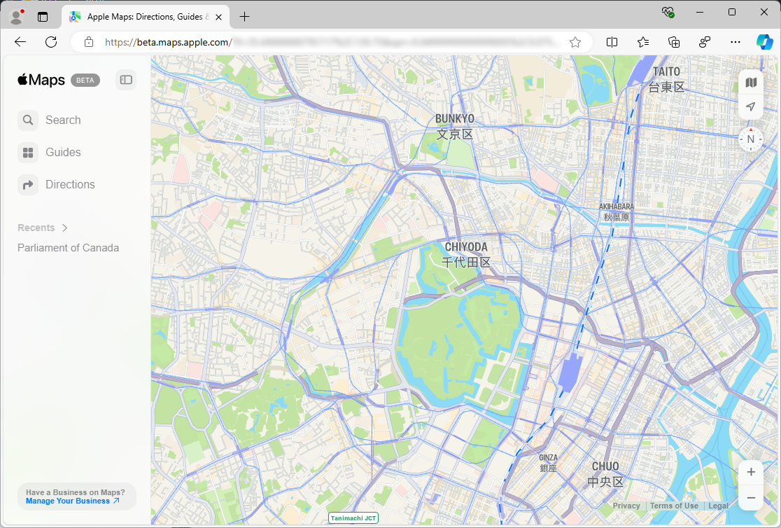Add page to favorites star
The height and width of the screenshot is (528, 781).
click(575, 42)
